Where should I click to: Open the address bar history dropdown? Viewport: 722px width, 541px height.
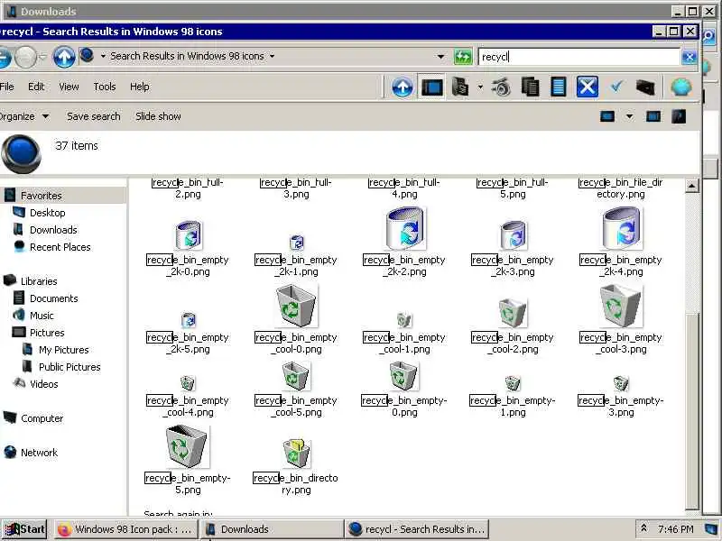(x=440, y=57)
